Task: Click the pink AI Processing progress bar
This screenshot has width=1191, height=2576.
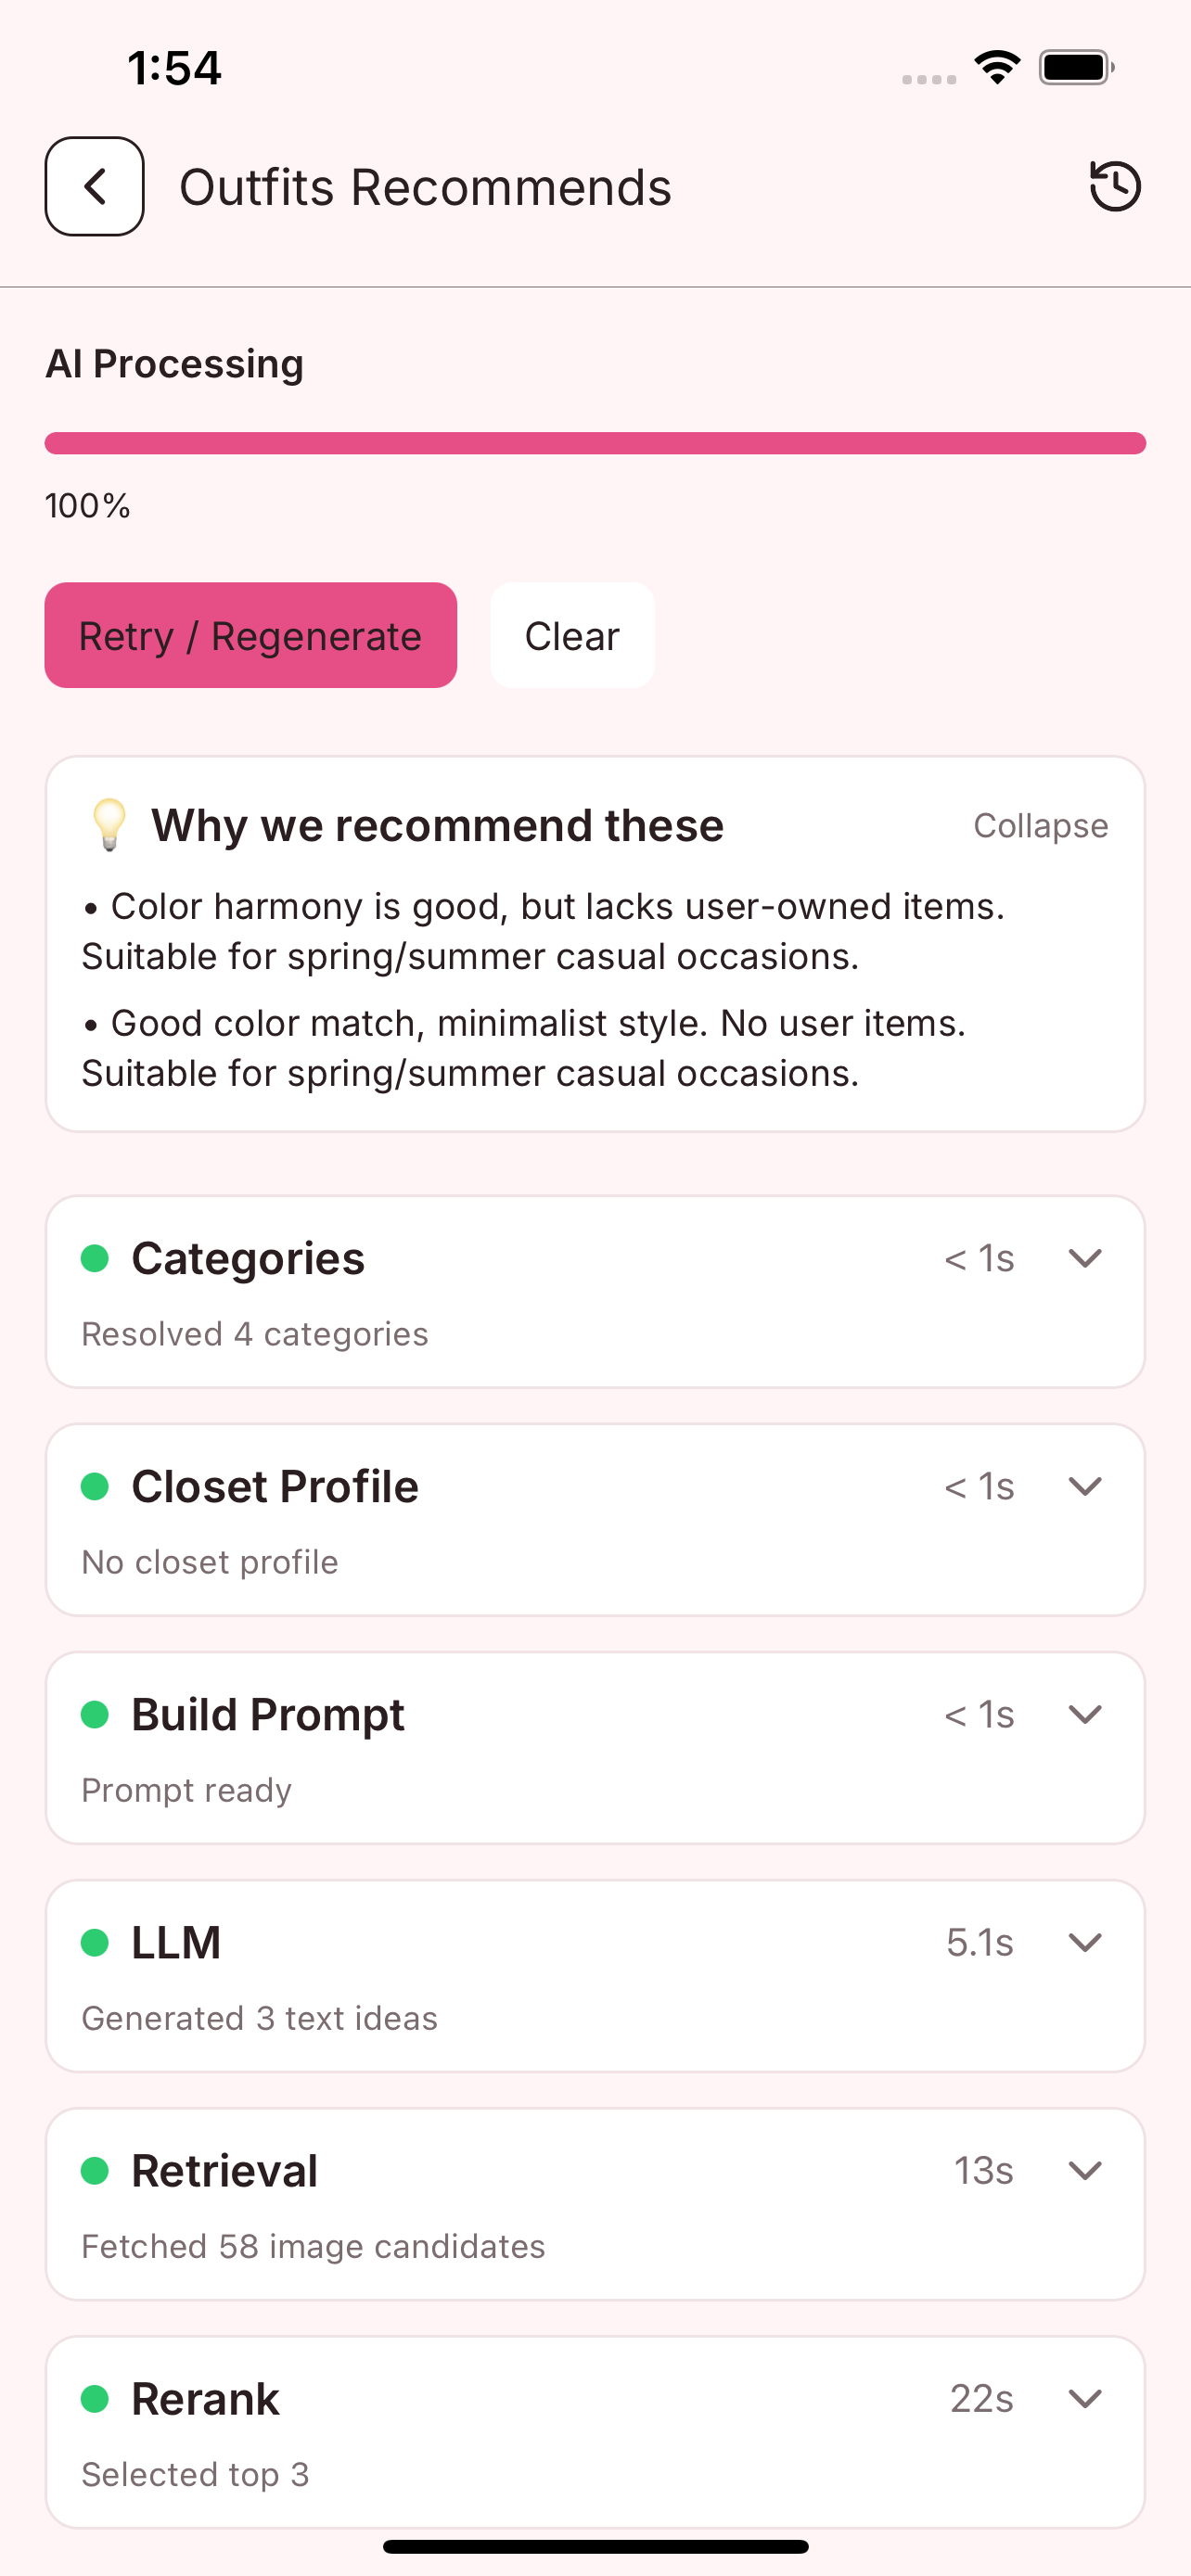Action: 595,440
